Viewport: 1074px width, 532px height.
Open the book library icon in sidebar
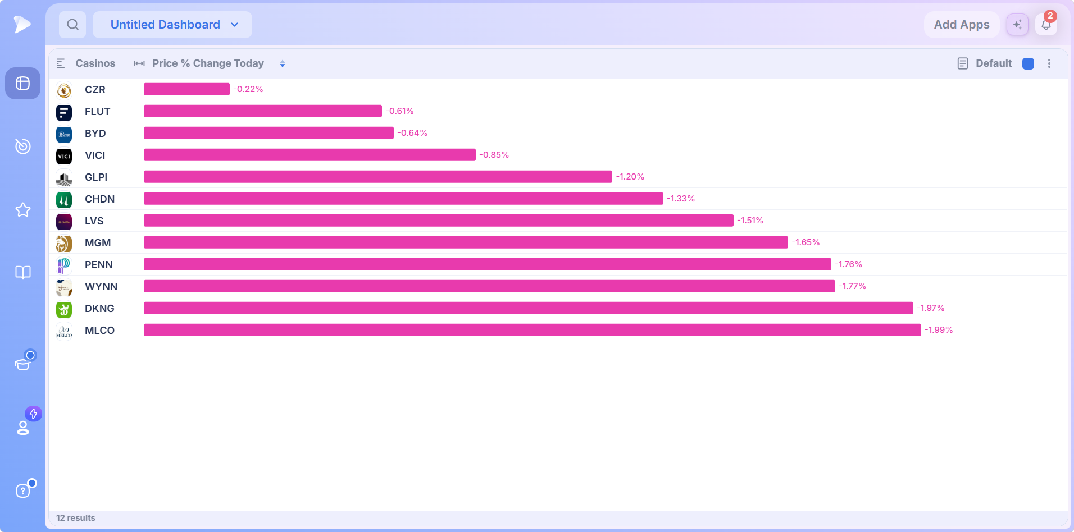[x=22, y=273]
